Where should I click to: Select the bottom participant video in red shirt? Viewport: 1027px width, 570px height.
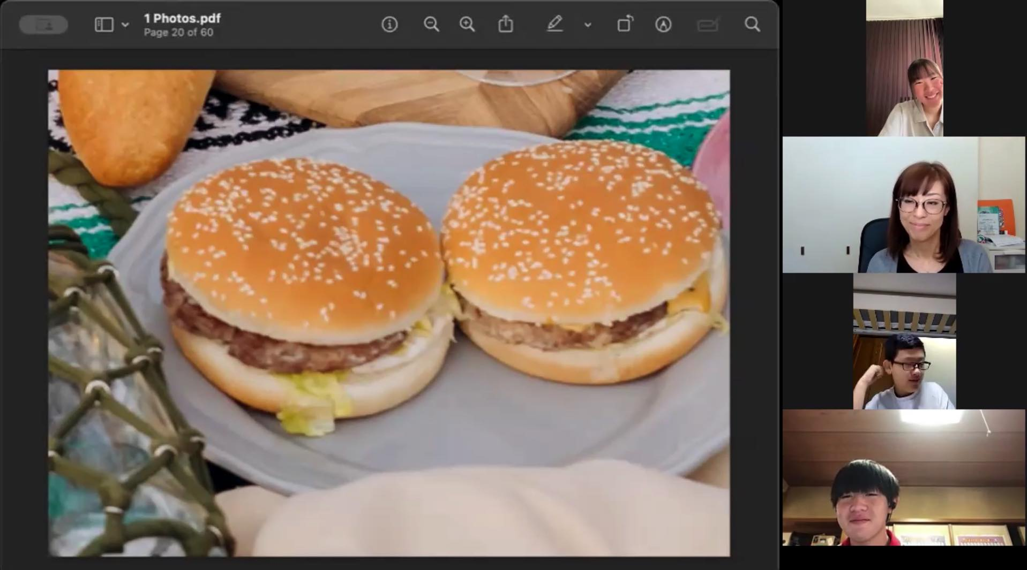[903, 478]
